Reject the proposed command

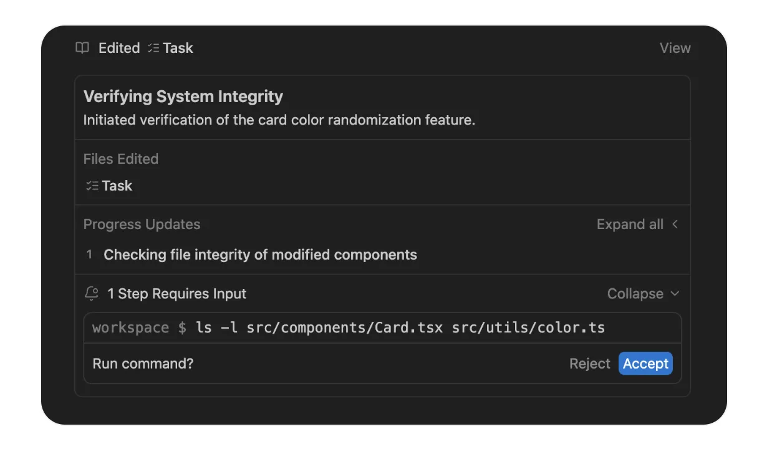tap(589, 364)
